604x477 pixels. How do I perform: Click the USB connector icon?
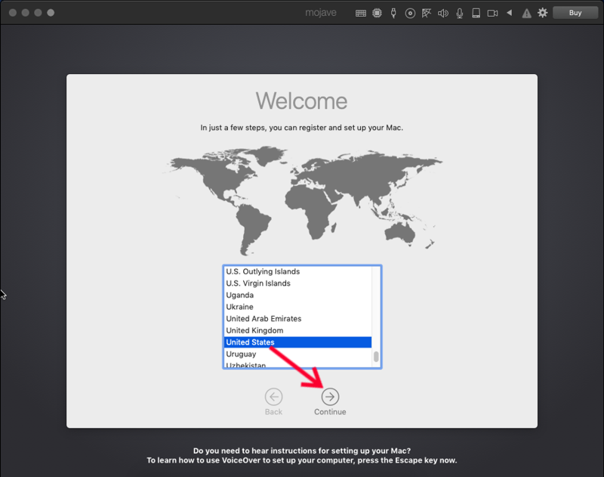[x=393, y=13]
